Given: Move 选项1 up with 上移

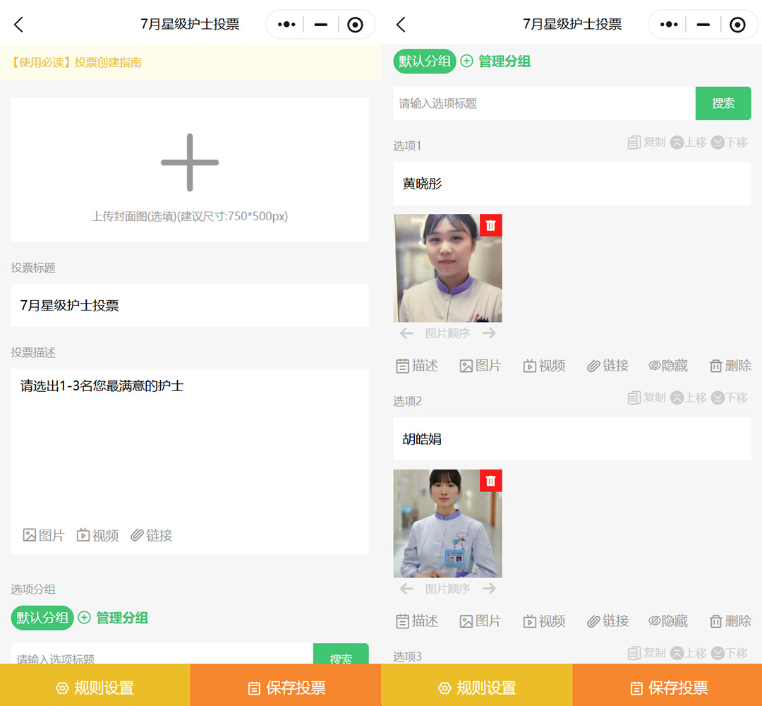Looking at the screenshot, I should tap(688, 143).
